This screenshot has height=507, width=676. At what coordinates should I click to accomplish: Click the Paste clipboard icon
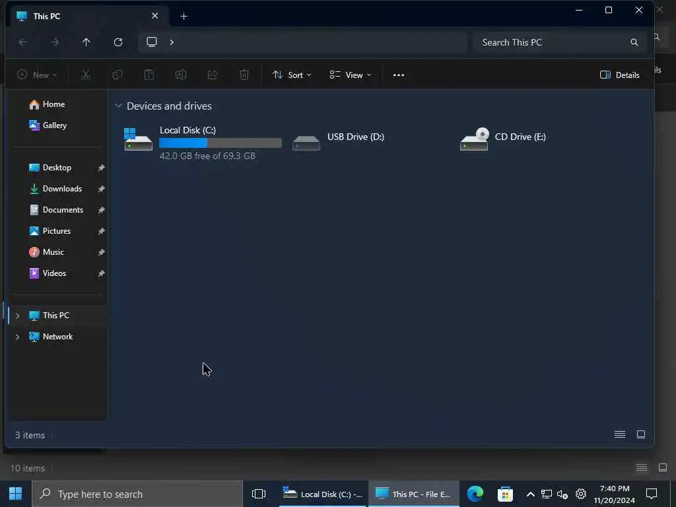149,75
